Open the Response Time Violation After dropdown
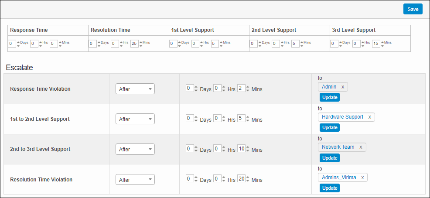430x198 pixels. tap(135, 89)
